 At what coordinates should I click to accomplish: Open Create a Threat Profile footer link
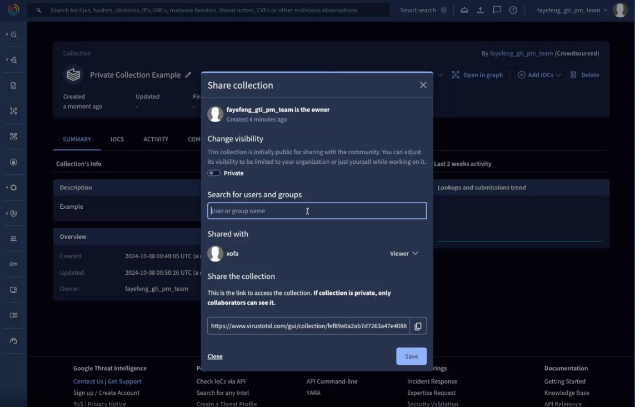pos(226,404)
